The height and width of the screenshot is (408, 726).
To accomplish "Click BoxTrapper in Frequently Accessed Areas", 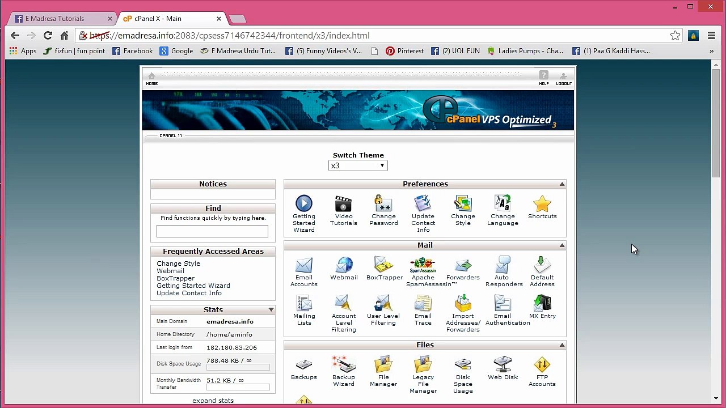I will pyautogui.click(x=175, y=278).
